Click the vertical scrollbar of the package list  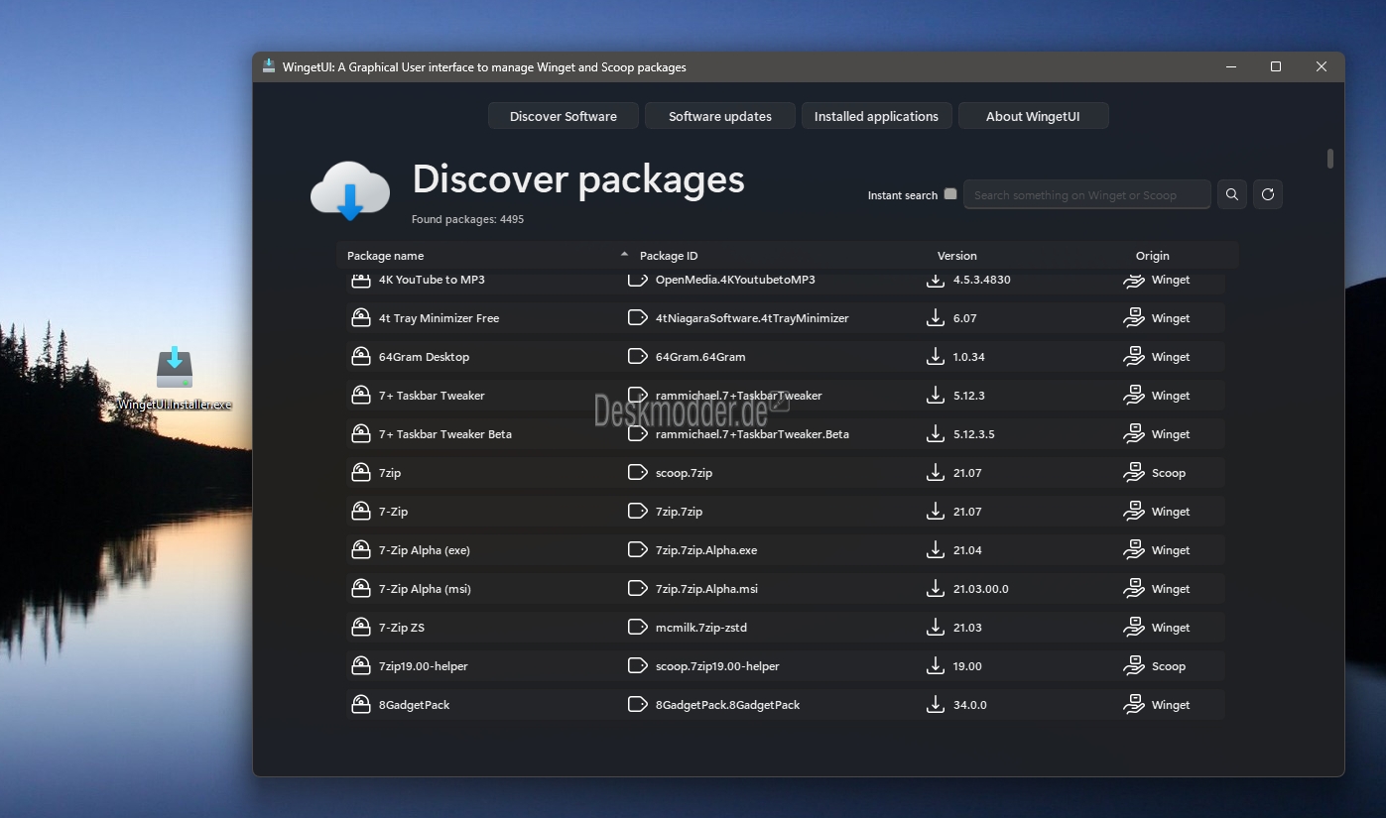(x=1329, y=159)
